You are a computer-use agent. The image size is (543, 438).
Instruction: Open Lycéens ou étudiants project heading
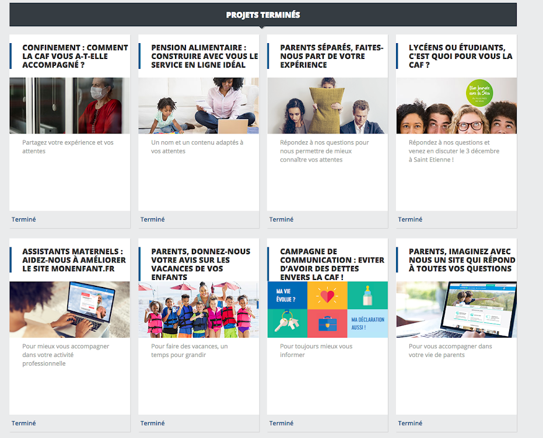[460, 56]
